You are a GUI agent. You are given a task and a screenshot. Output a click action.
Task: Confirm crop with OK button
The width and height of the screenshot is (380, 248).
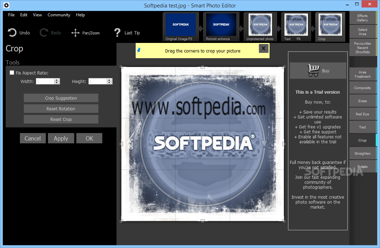pos(89,138)
